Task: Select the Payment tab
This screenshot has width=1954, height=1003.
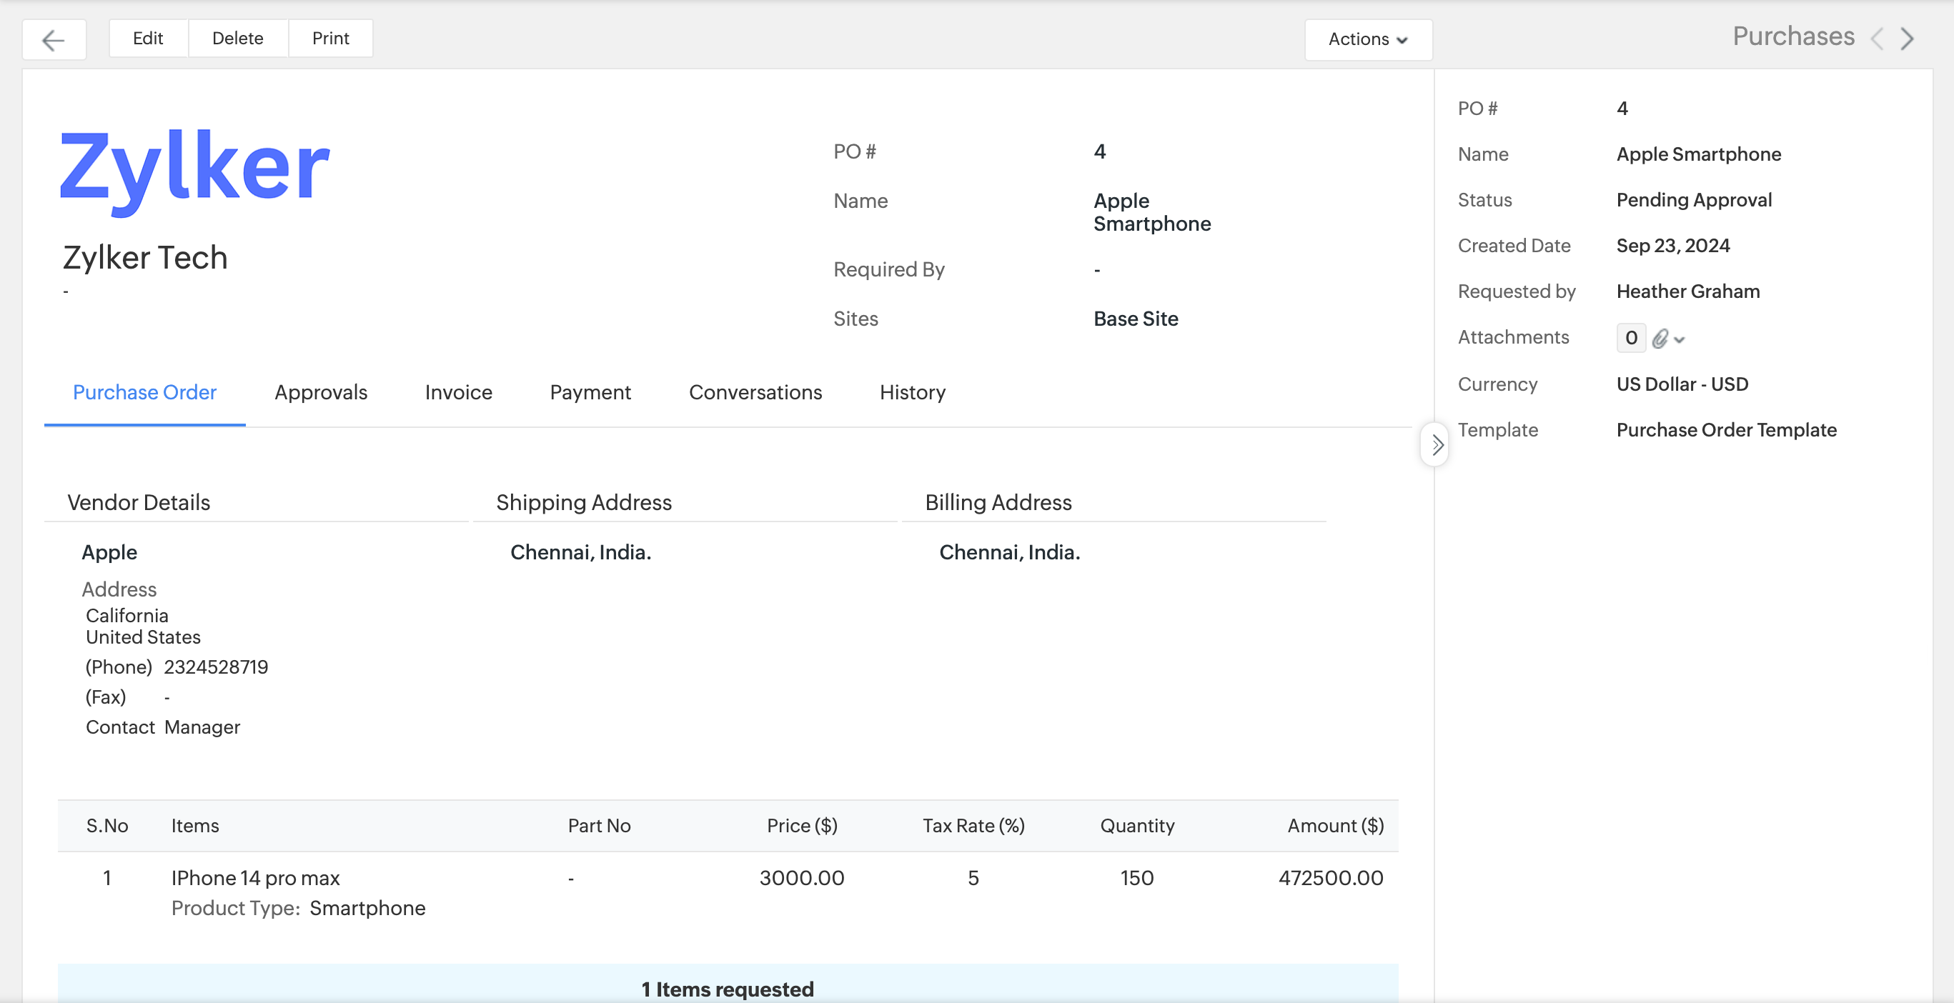Action: (x=590, y=392)
